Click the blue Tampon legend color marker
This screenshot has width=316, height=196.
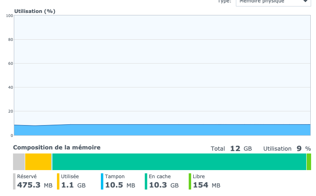click(102, 181)
